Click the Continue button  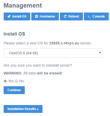point(14,90)
